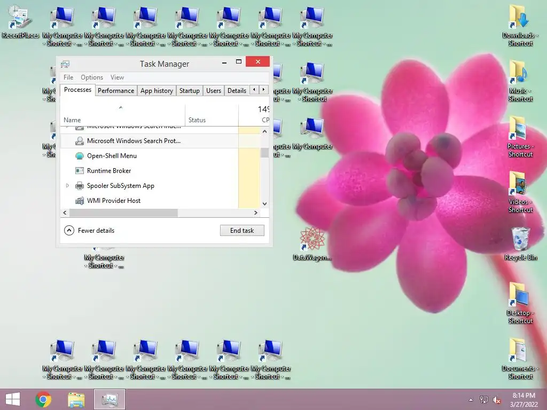Viewport: 547px width, 410px height.
Task: Click the Task Manager taskbar button
Action: click(110, 399)
